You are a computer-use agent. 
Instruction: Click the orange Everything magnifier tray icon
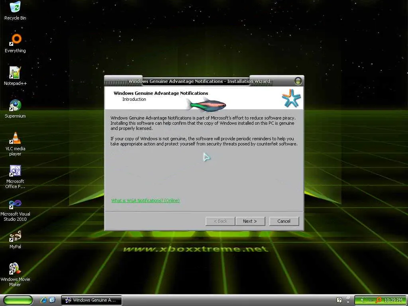379,300
